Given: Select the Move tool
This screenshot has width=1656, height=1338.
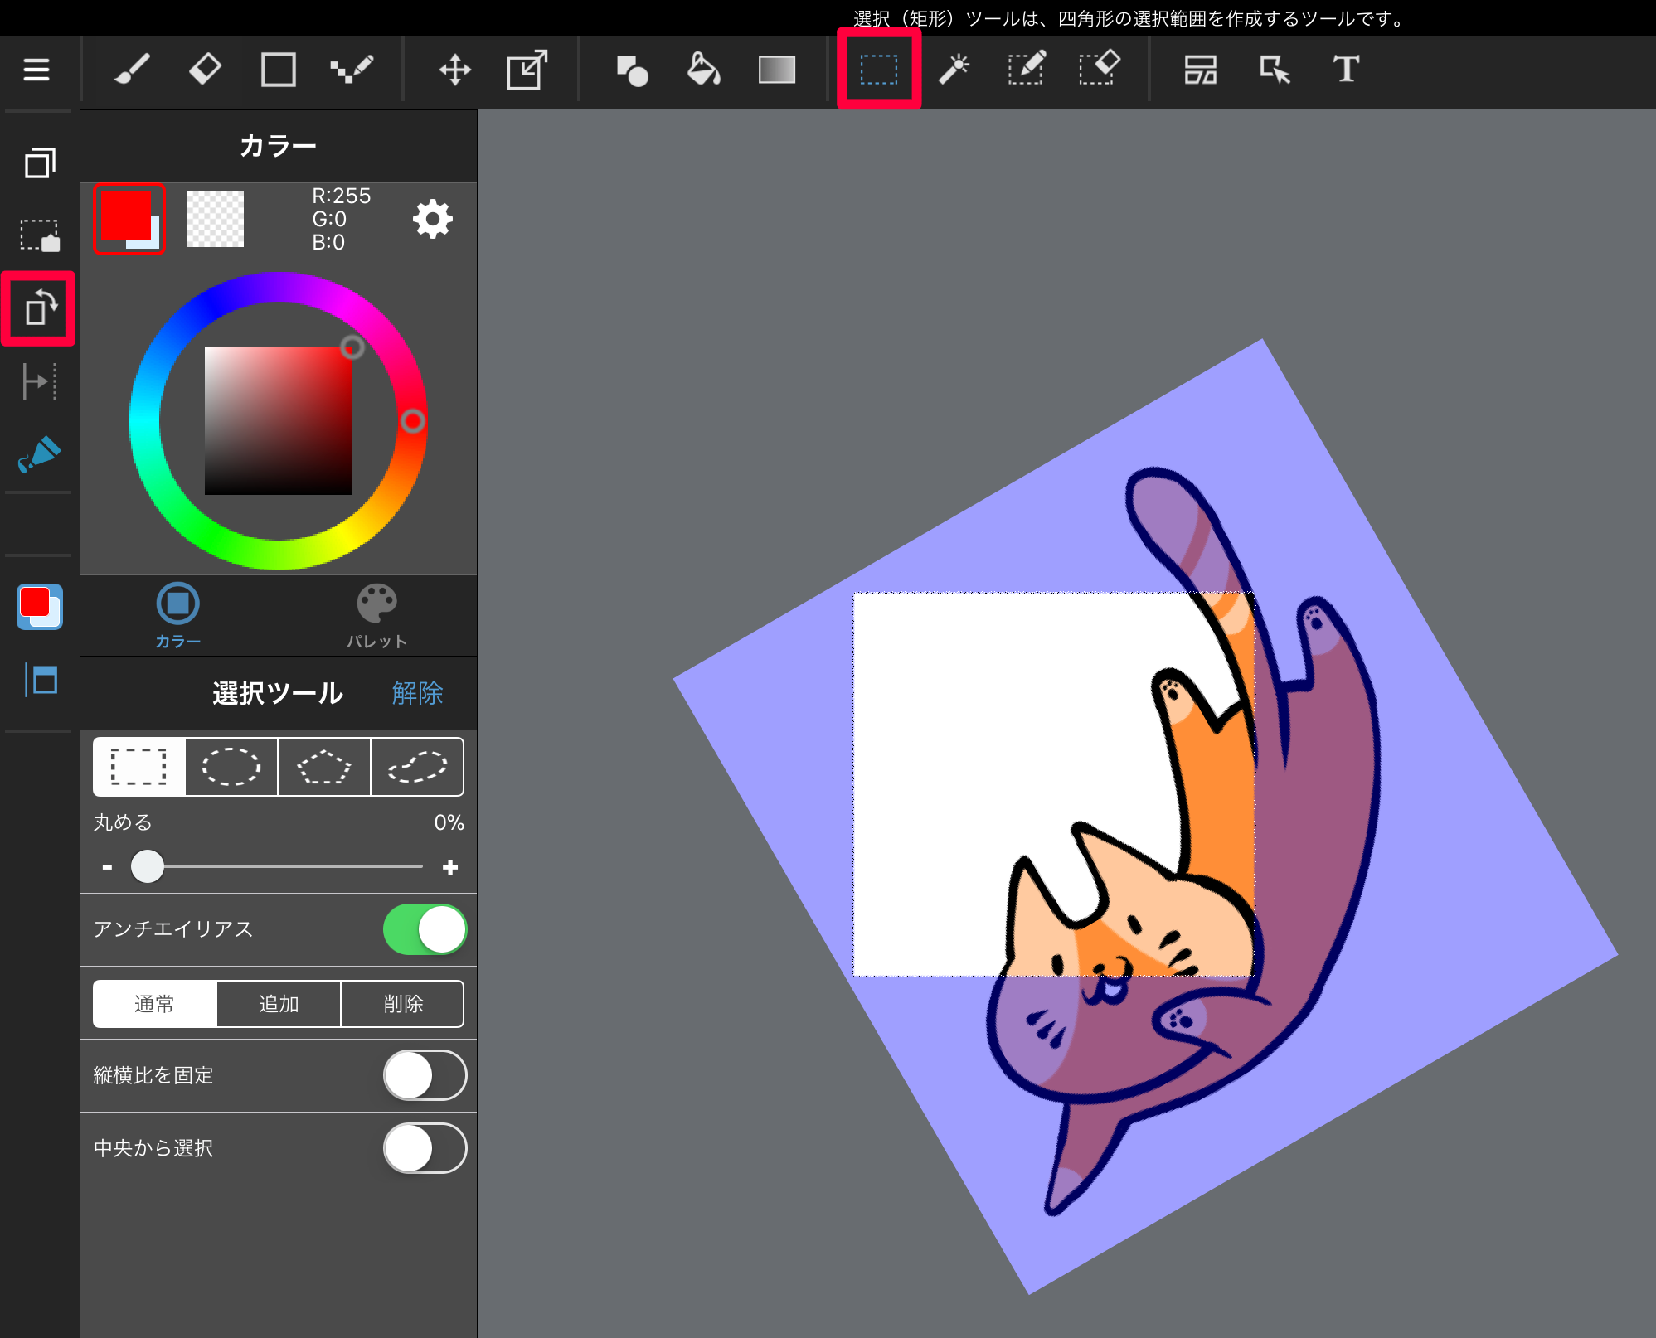Looking at the screenshot, I should click(455, 70).
